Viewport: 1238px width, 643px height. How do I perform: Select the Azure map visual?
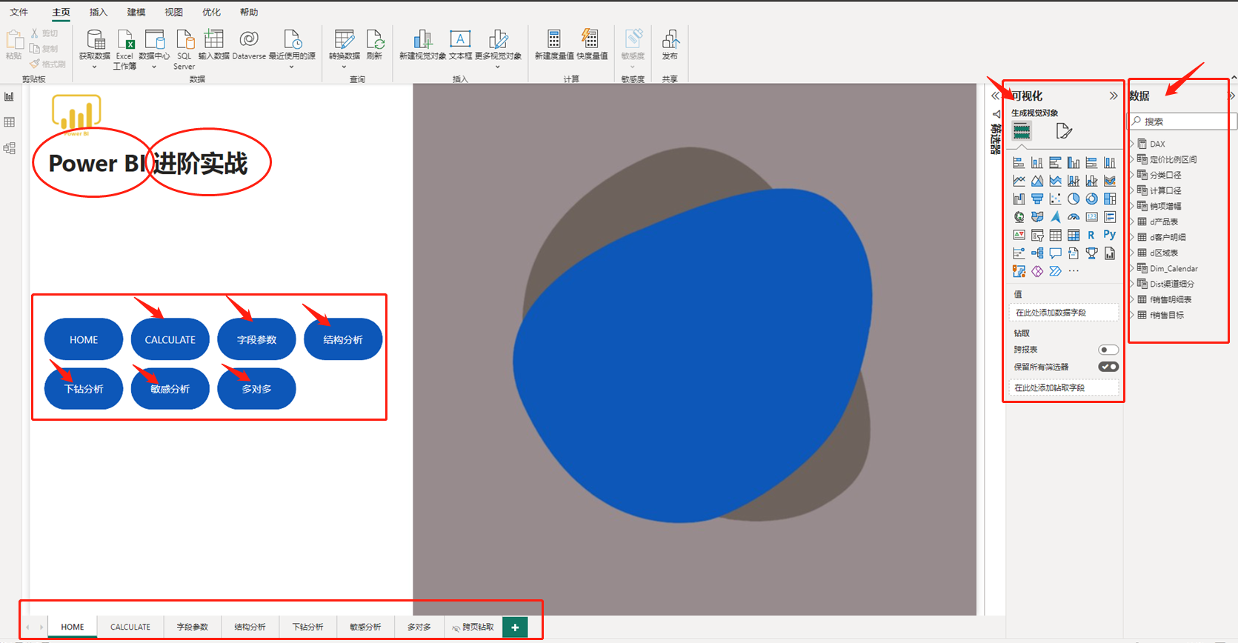(x=1055, y=217)
